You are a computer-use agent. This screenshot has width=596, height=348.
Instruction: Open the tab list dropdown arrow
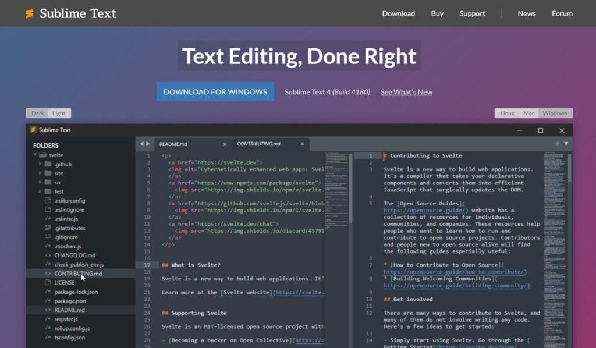566,144
